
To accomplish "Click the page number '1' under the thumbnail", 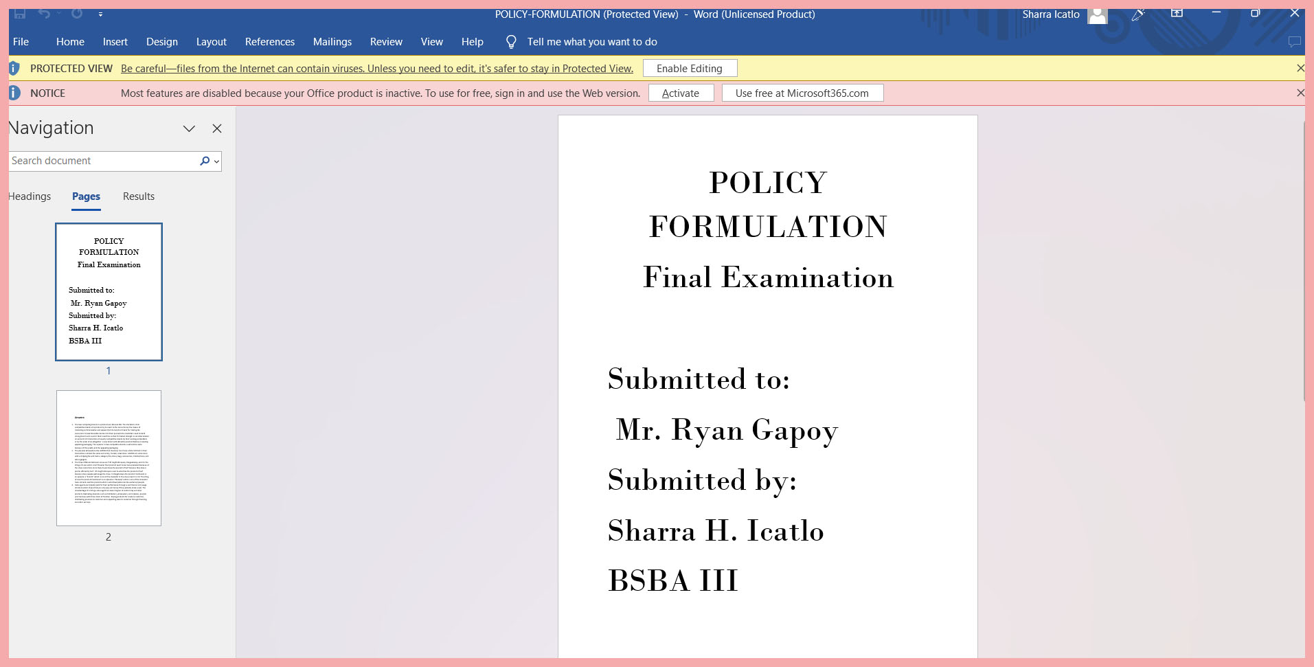I will click(x=109, y=371).
